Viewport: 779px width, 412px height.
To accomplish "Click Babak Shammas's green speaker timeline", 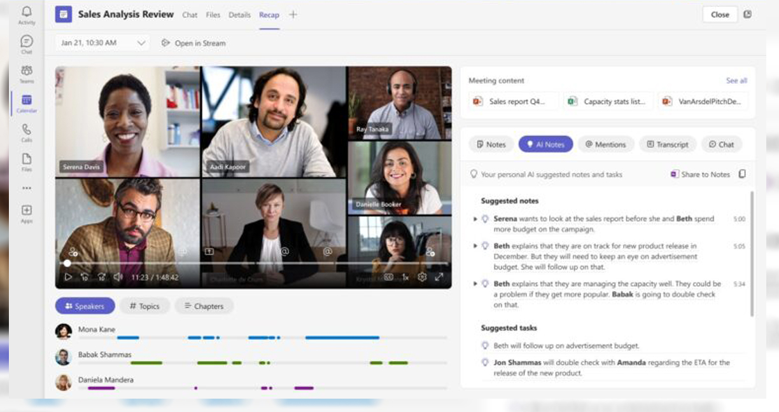I will click(x=262, y=362).
